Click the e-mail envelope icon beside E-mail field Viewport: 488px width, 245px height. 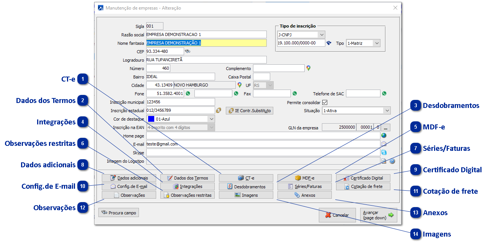click(x=384, y=144)
